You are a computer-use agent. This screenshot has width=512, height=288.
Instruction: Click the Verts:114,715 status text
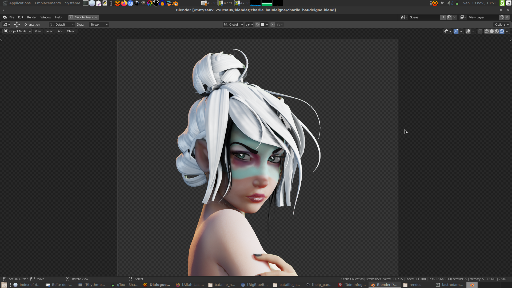(x=393, y=279)
